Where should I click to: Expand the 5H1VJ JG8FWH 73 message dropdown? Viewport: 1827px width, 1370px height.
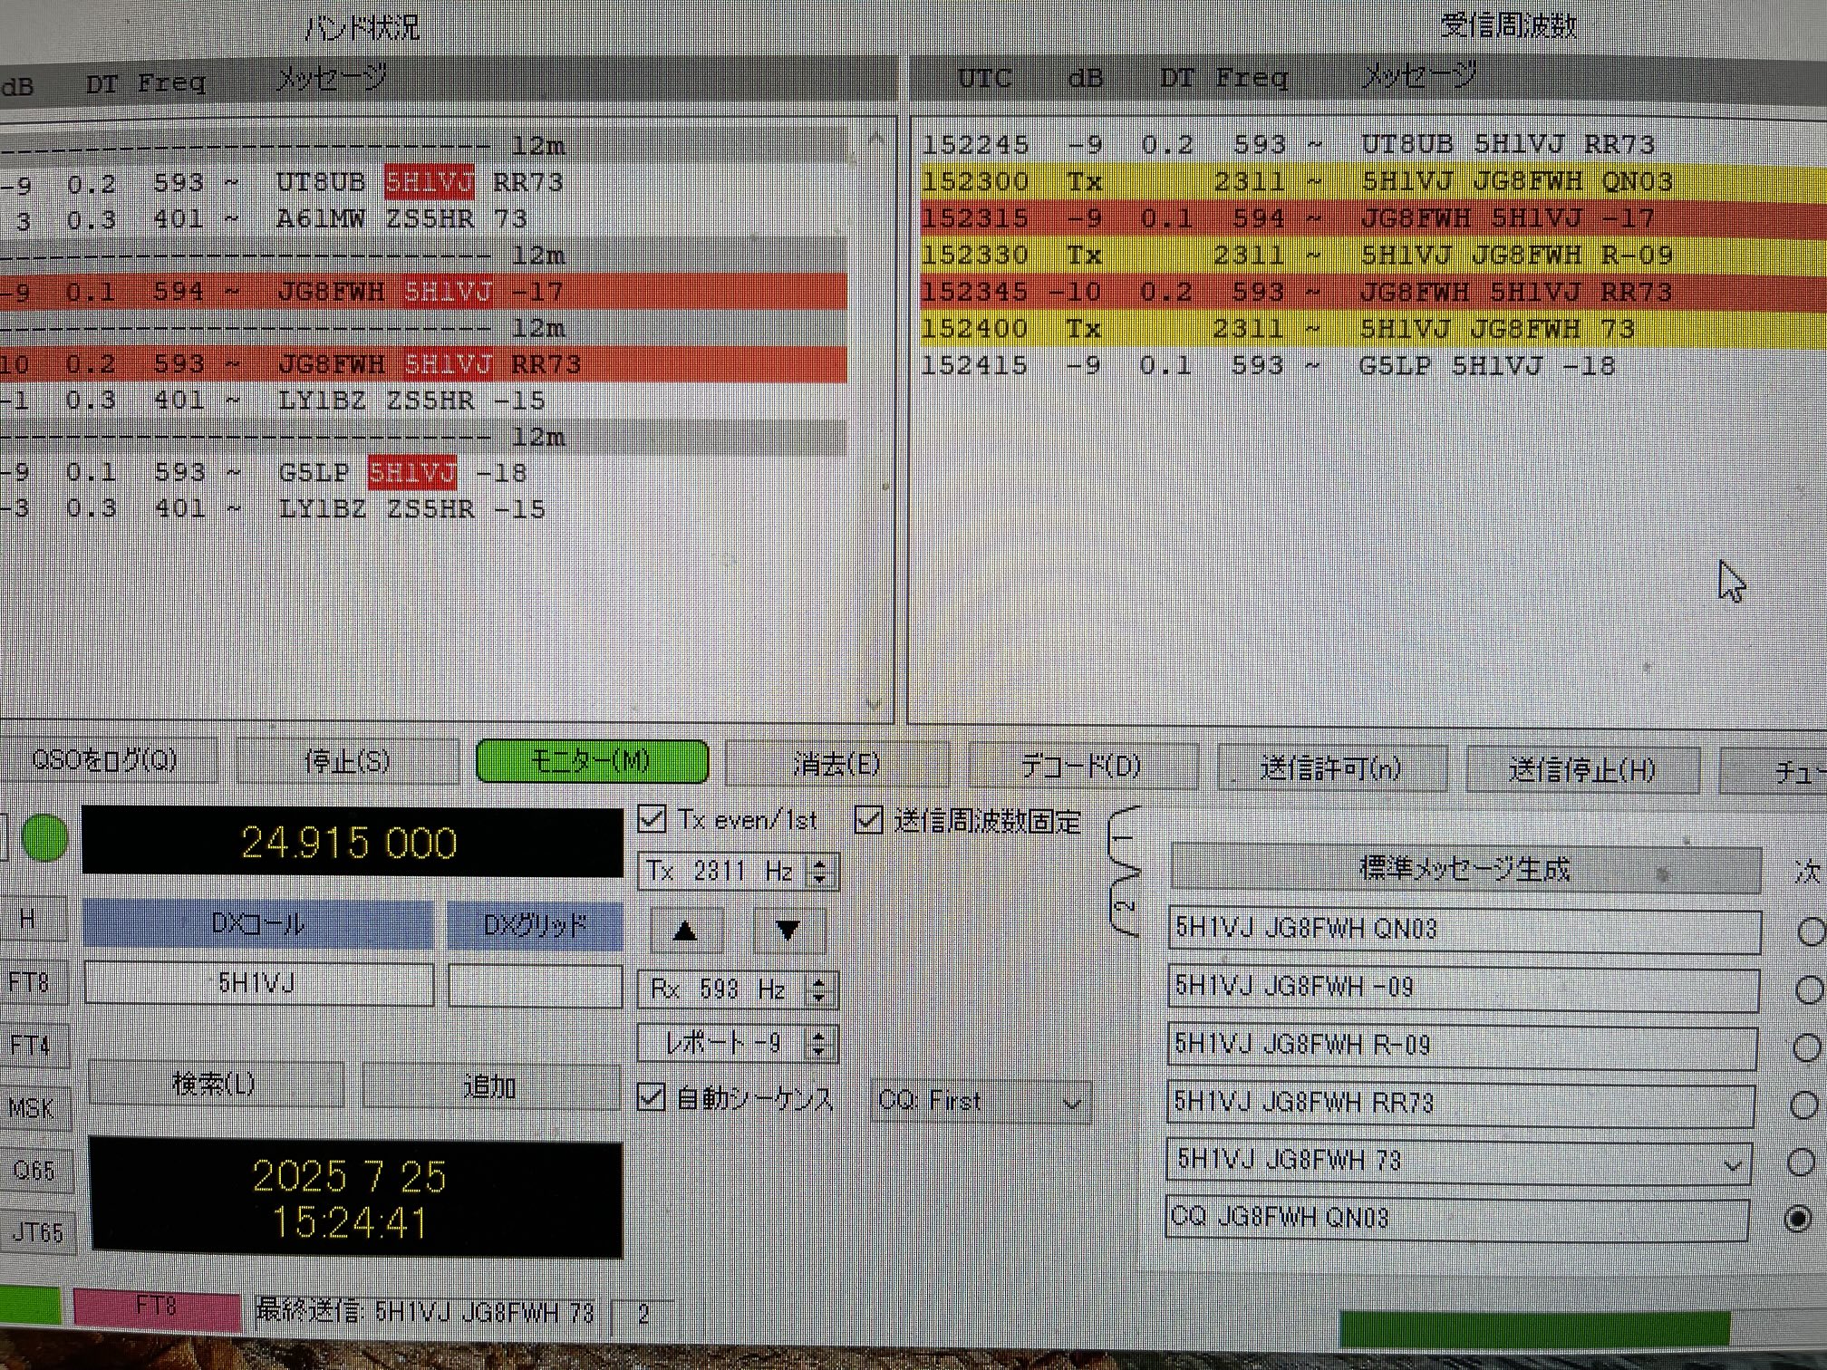[x=1732, y=1165]
